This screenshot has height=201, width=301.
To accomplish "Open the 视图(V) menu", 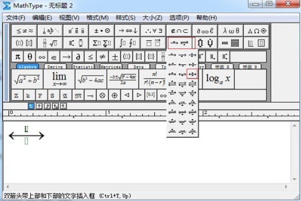I will coord(69,18).
